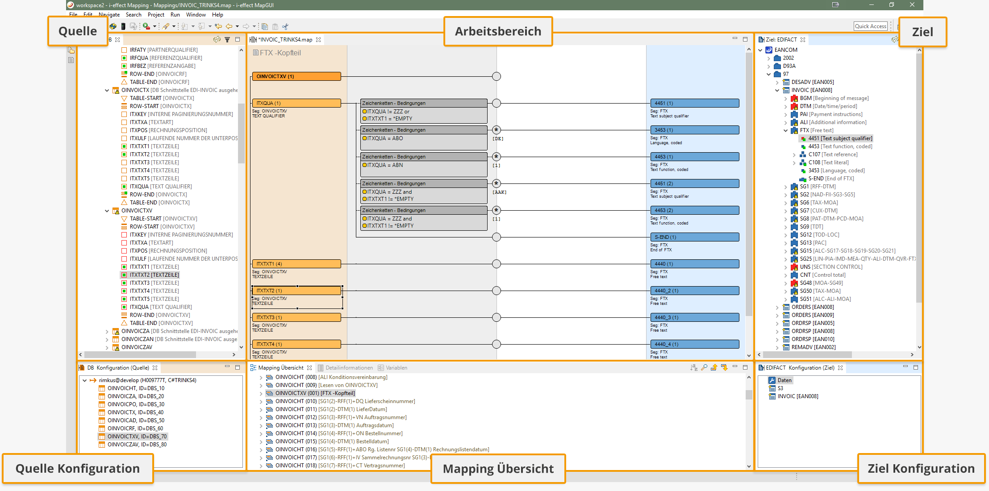Click the globe sync icon in toolbar
The width and height of the screenshot is (989, 491).
click(x=113, y=26)
